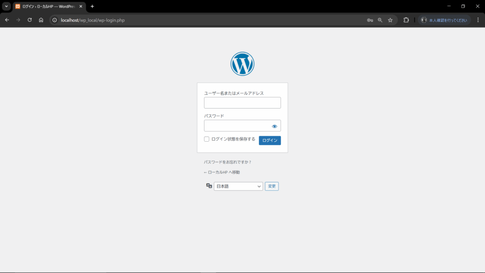Open the 日本語 language dropdown

click(238, 186)
